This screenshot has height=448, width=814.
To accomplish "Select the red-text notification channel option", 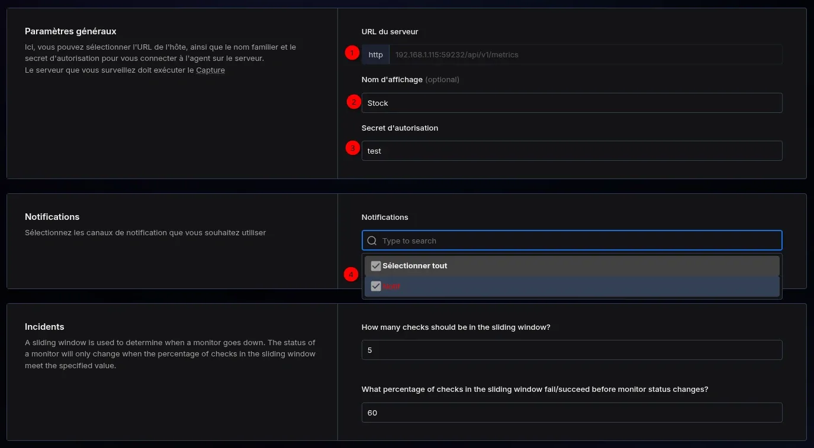I will [x=392, y=286].
